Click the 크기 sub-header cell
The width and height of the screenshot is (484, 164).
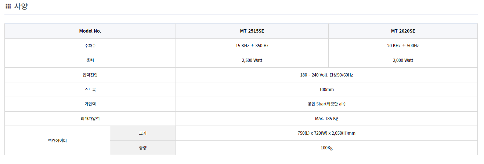(x=142, y=133)
